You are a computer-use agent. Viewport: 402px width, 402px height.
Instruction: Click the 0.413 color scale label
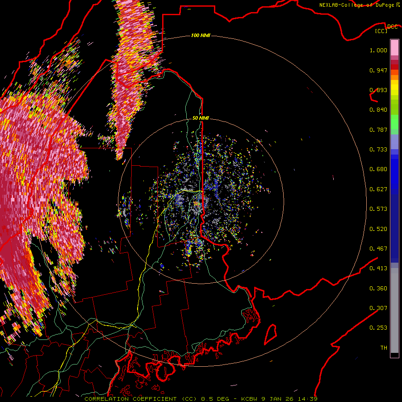click(378, 268)
